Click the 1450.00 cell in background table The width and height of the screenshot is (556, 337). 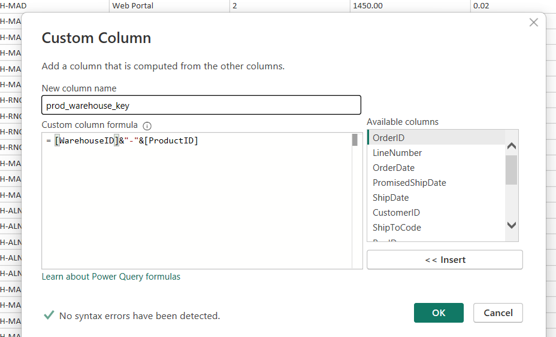(x=410, y=5)
